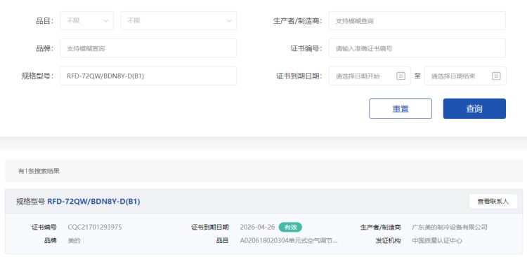The height and width of the screenshot is (257, 527).
Task: Focus the 品牌 brand input field
Action: tap(148, 48)
